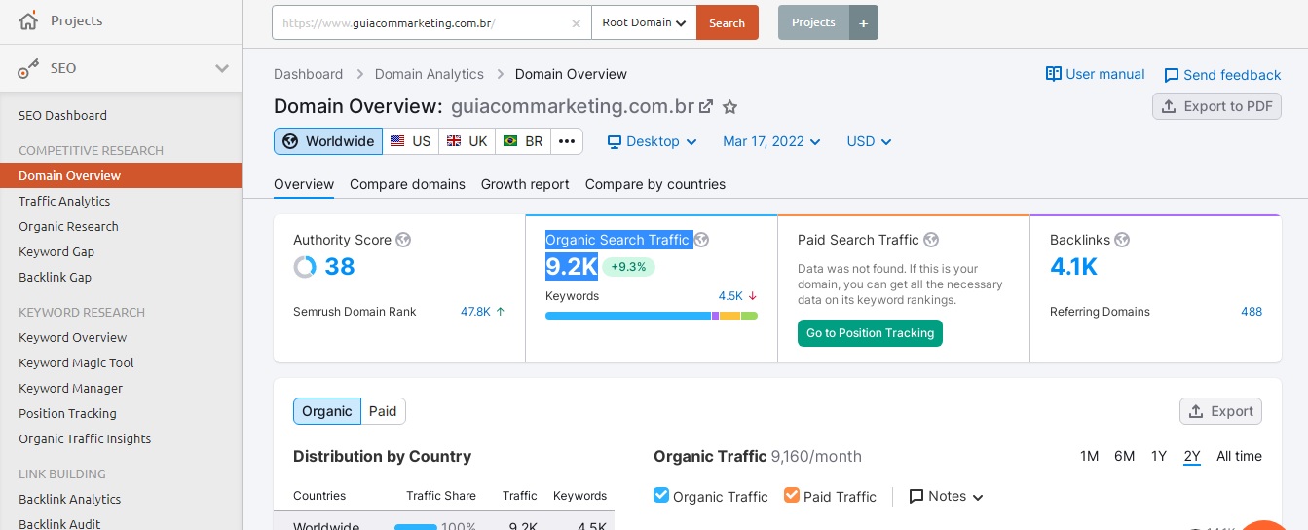Open the Projects home icon
Screen dimensions: 1308x530
pos(29,20)
